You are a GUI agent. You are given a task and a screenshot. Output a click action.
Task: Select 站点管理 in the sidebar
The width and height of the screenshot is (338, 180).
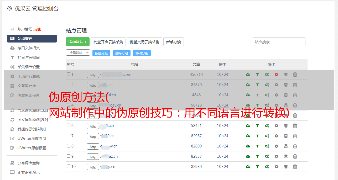click(32, 39)
